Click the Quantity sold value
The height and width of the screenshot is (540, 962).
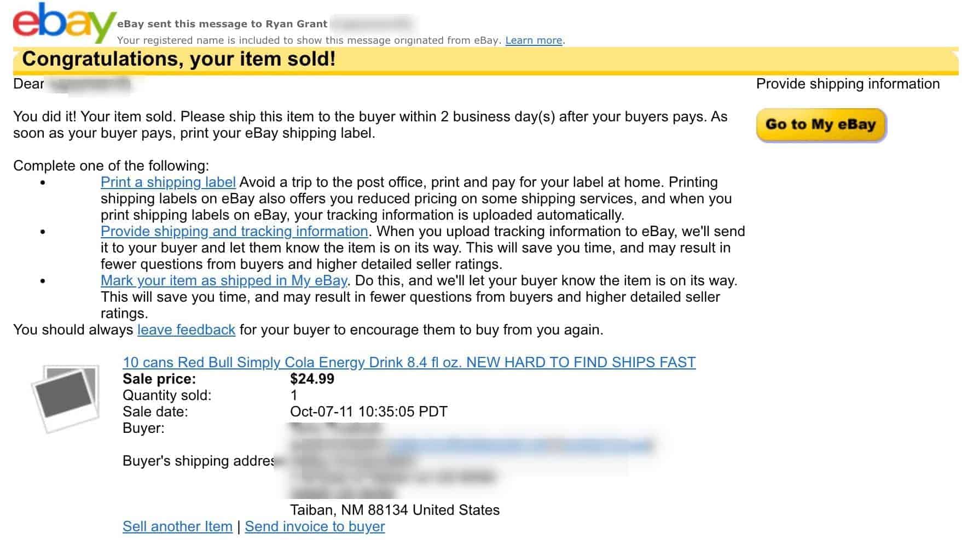pos(293,395)
